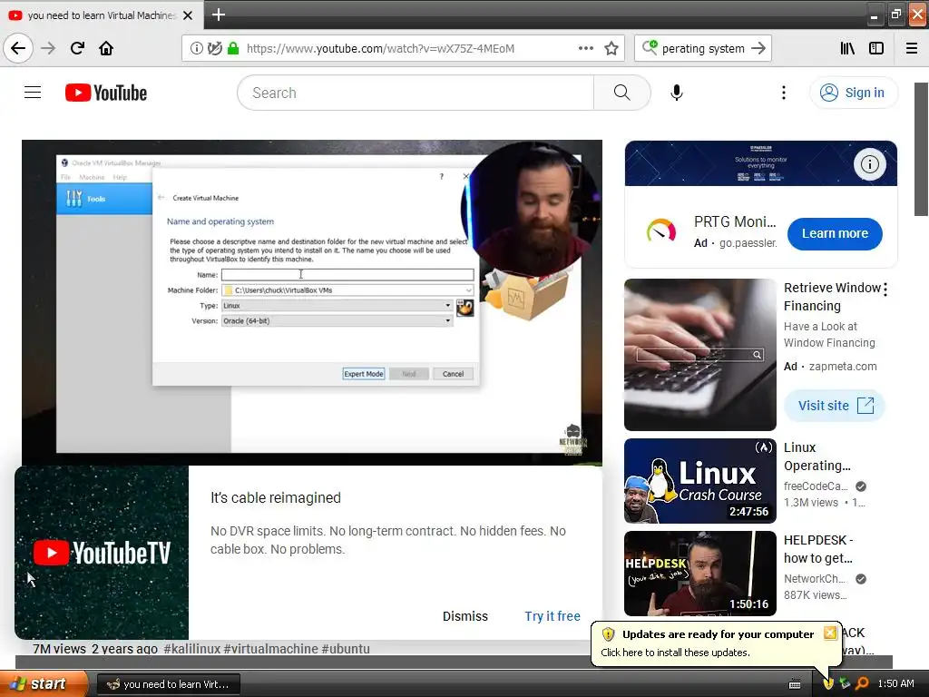Close the YouTube tab
The image size is (929, 697).
tap(188, 15)
